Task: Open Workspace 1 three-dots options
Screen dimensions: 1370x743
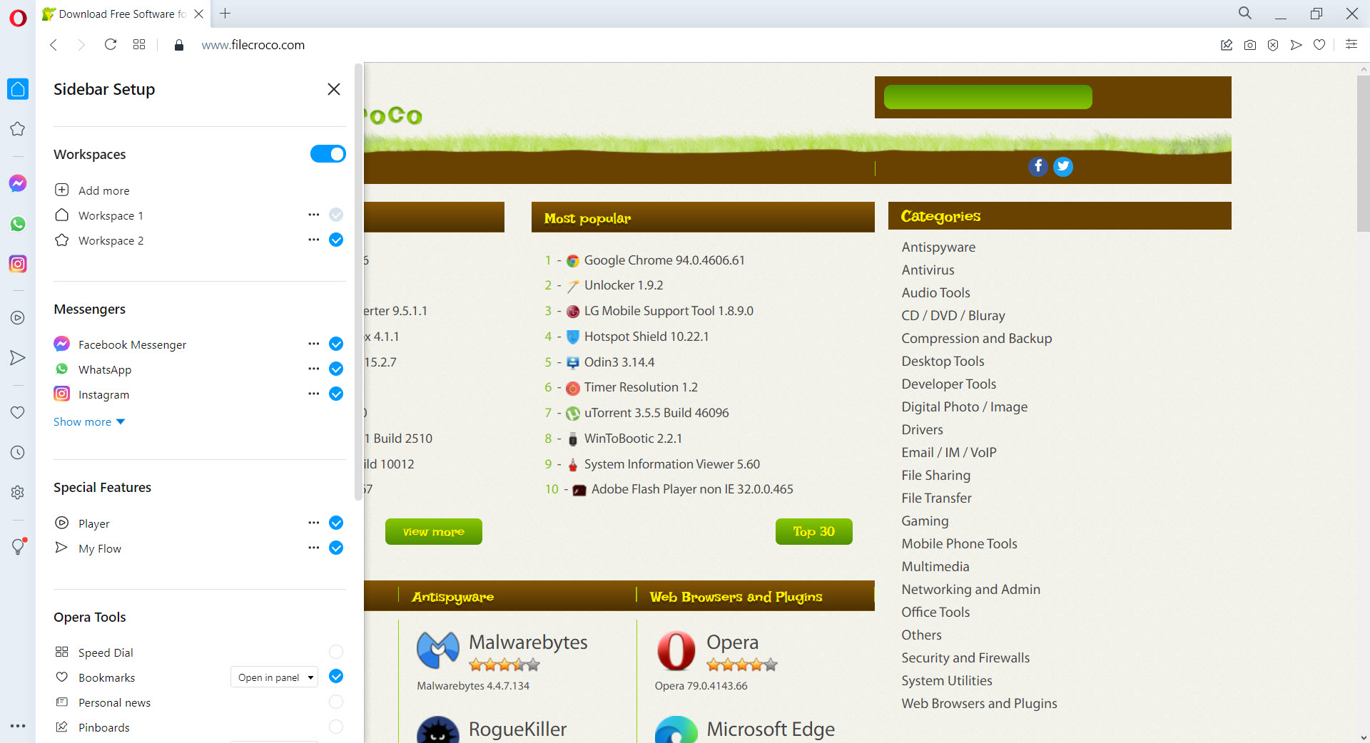Action: (x=314, y=215)
